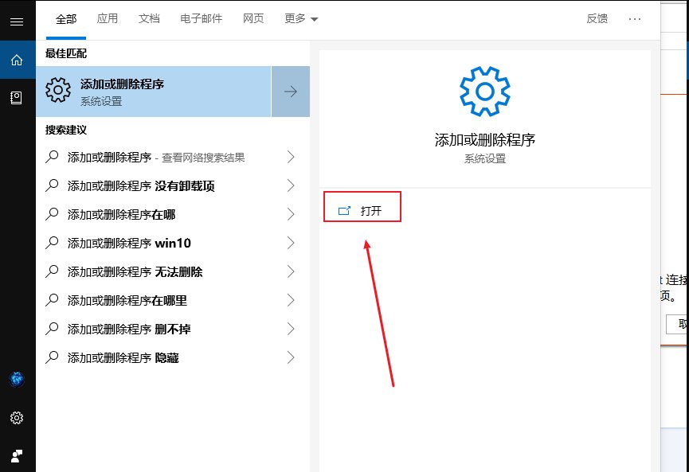Click the hamburger menu expand icon

pyautogui.click(x=17, y=21)
